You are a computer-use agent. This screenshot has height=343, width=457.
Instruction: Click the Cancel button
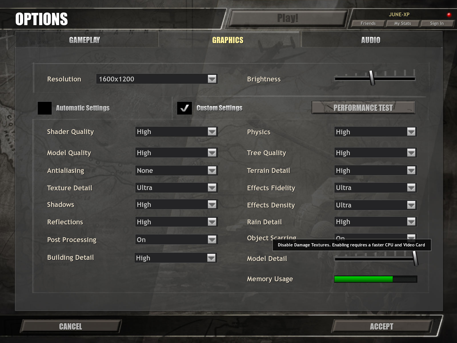pyautogui.click(x=71, y=326)
